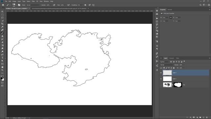
Task: Filter layers by type layers
Action: [x=176, y=62]
